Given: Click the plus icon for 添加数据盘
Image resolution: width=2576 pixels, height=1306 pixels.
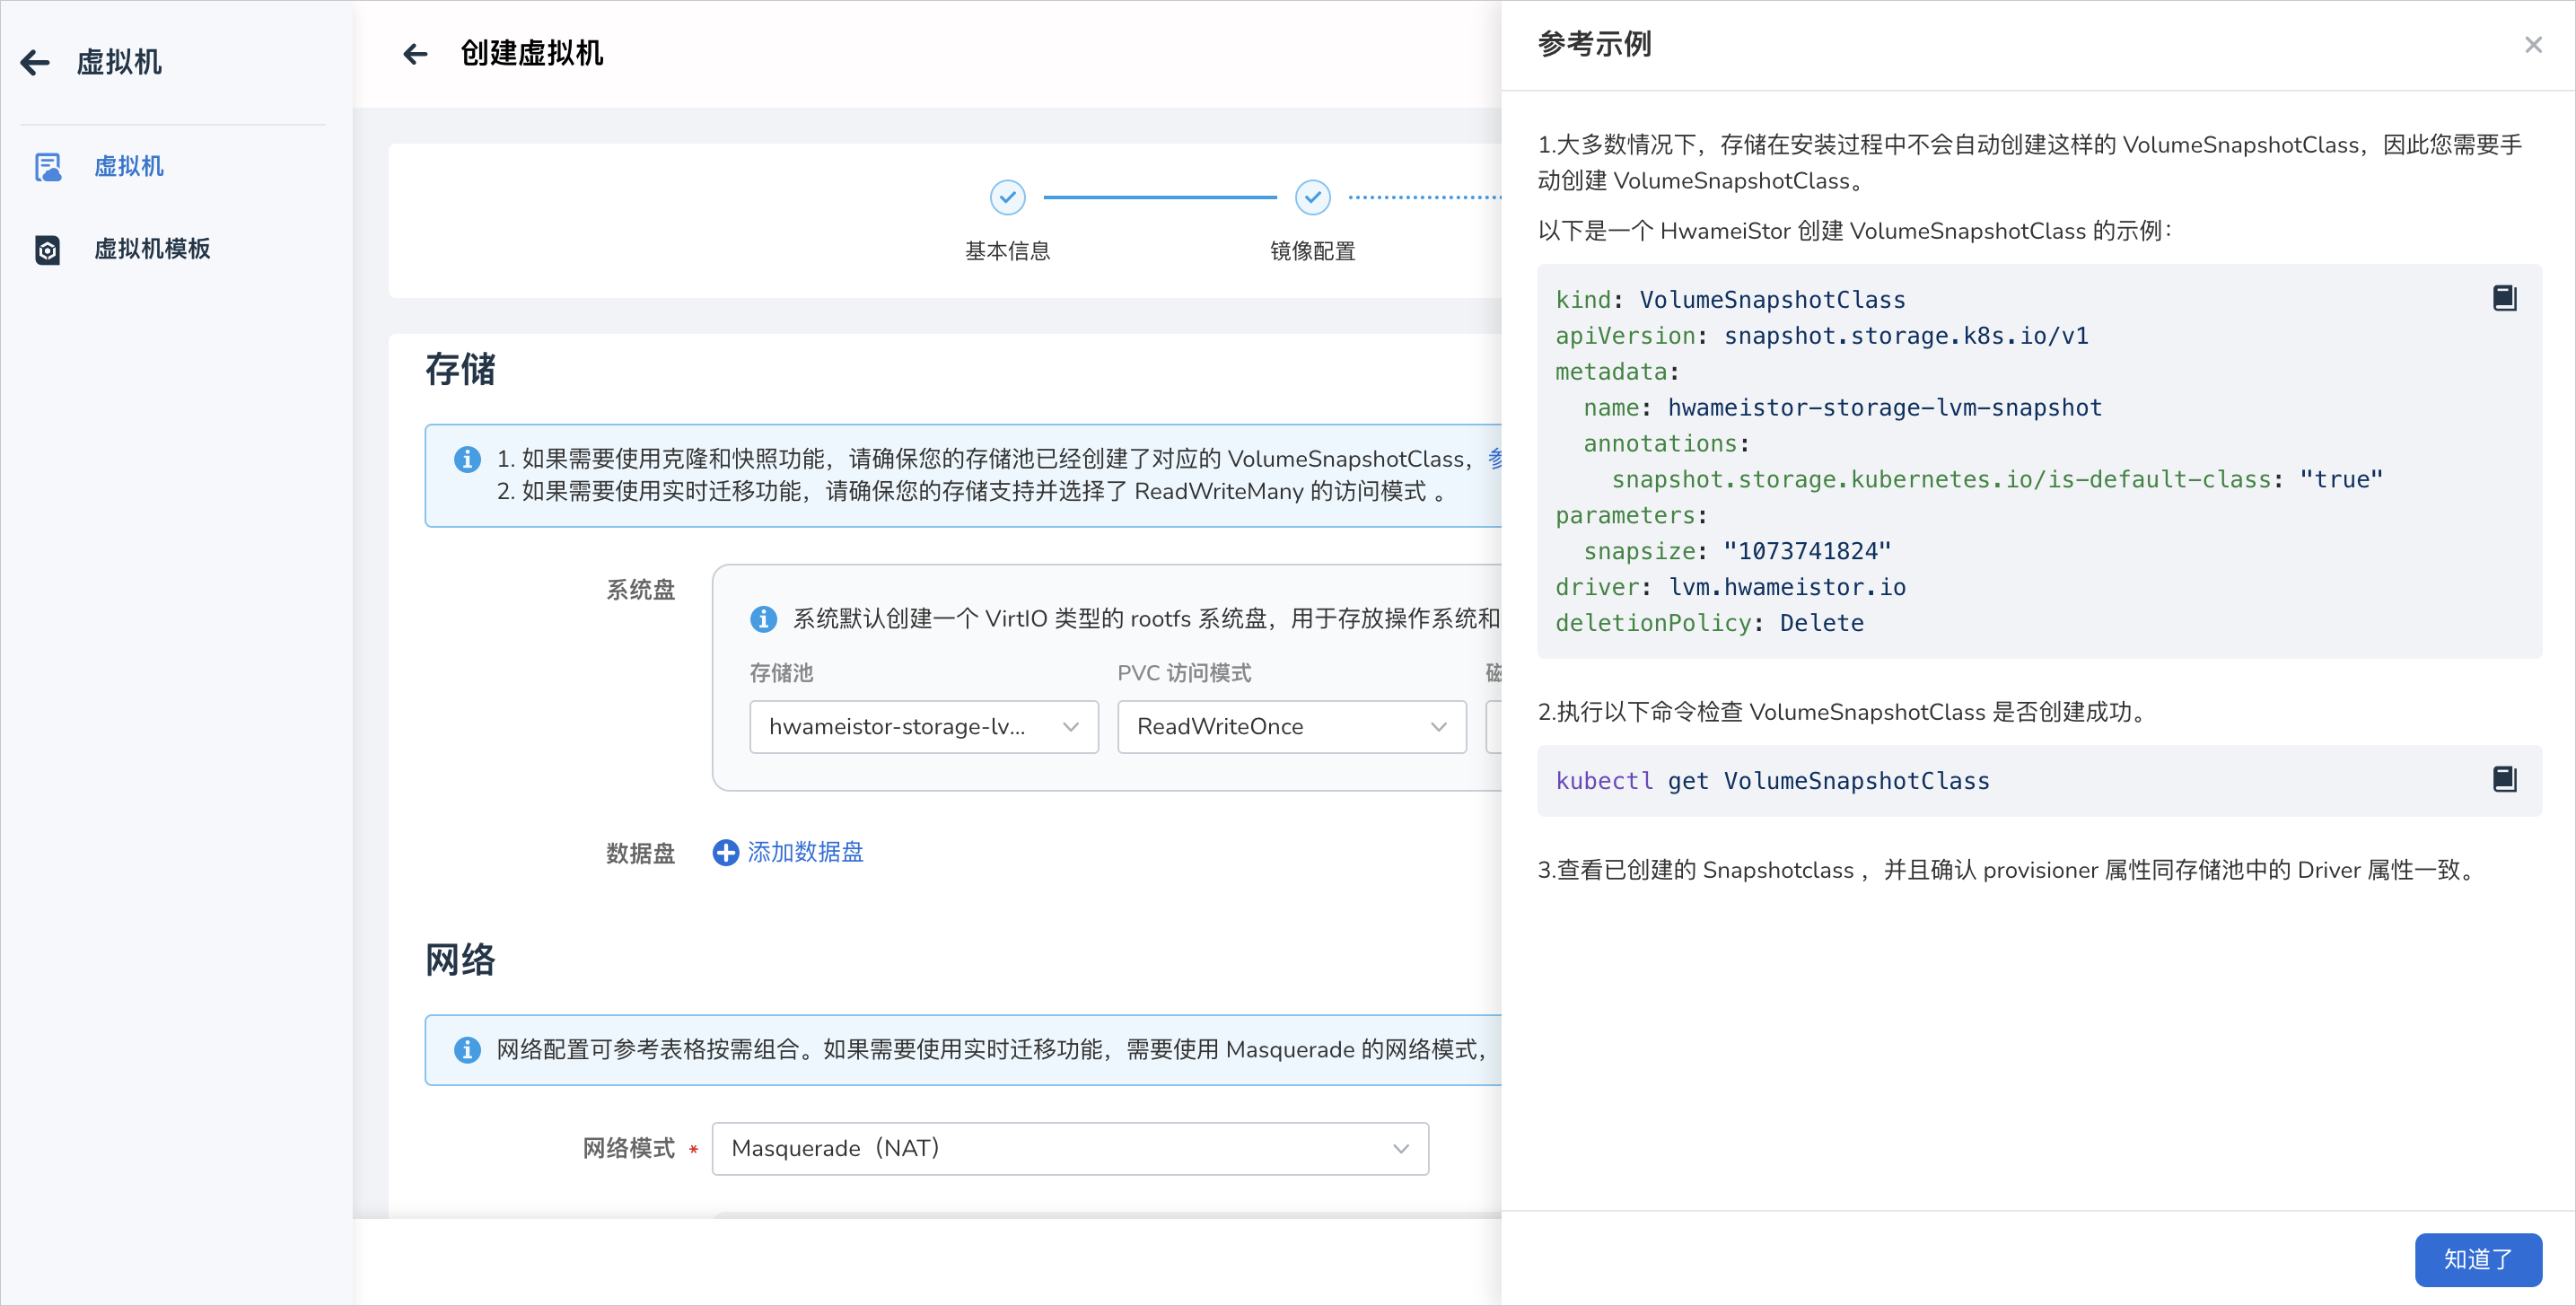Looking at the screenshot, I should point(725,852).
